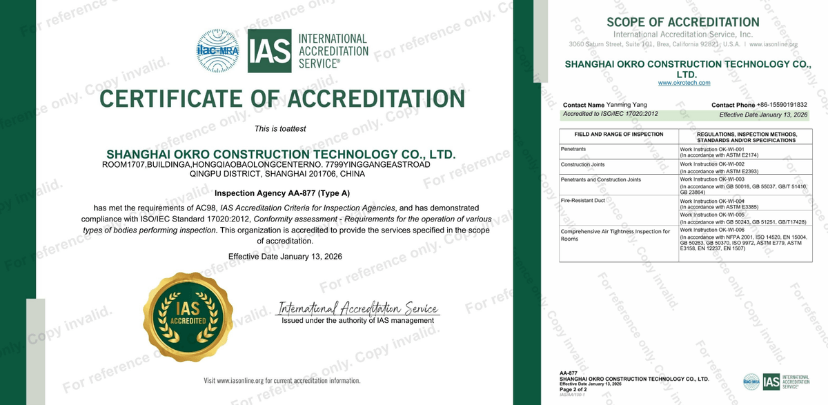The height and width of the screenshot is (405, 828).
Task: Click the 'Work Instruction OK-WI-005' cell
Action: coord(747,218)
